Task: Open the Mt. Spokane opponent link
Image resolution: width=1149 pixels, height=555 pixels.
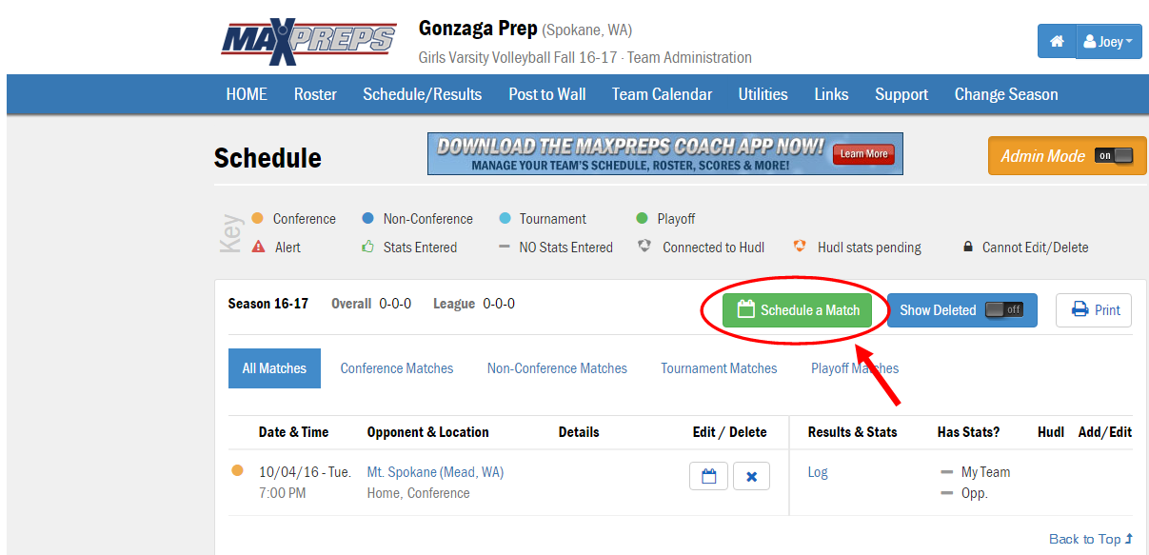Action: coord(435,472)
